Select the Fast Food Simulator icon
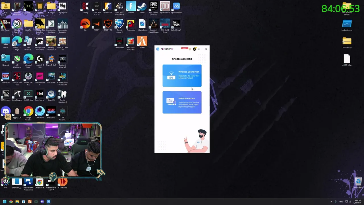This screenshot has height=205, width=364. click(131, 44)
